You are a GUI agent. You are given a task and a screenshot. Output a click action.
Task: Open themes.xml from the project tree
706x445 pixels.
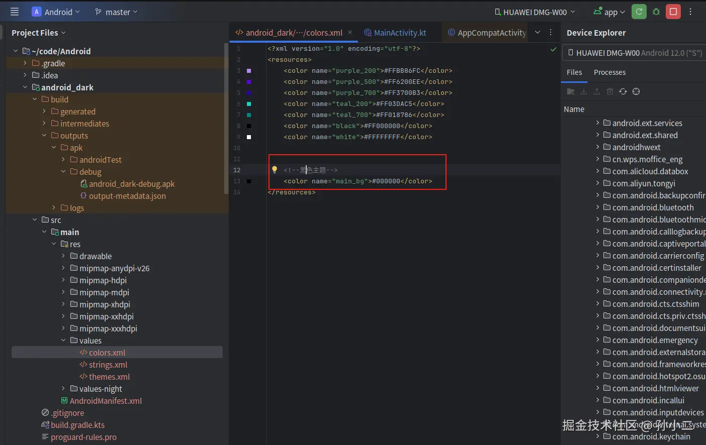coord(109,377)
